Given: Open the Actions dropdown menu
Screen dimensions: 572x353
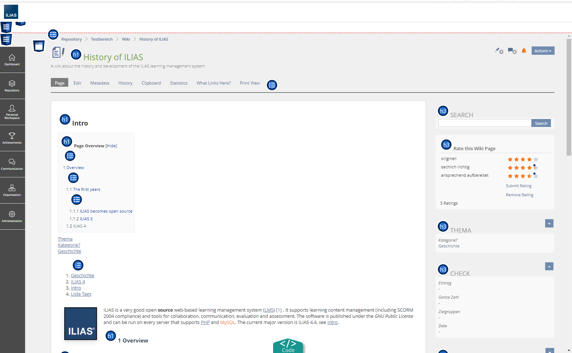Looking at the screenshot, I should coord(543,51).
